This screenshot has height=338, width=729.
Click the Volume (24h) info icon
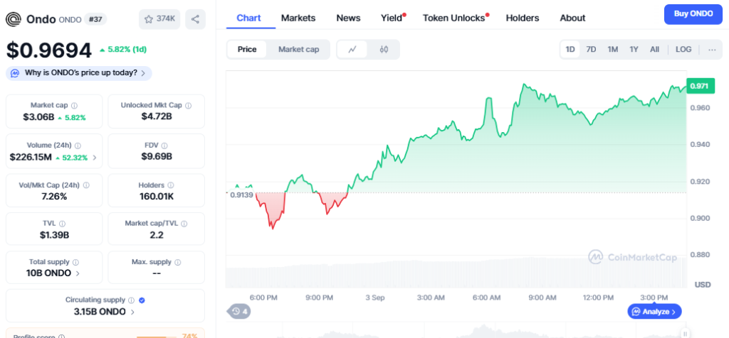78,145
